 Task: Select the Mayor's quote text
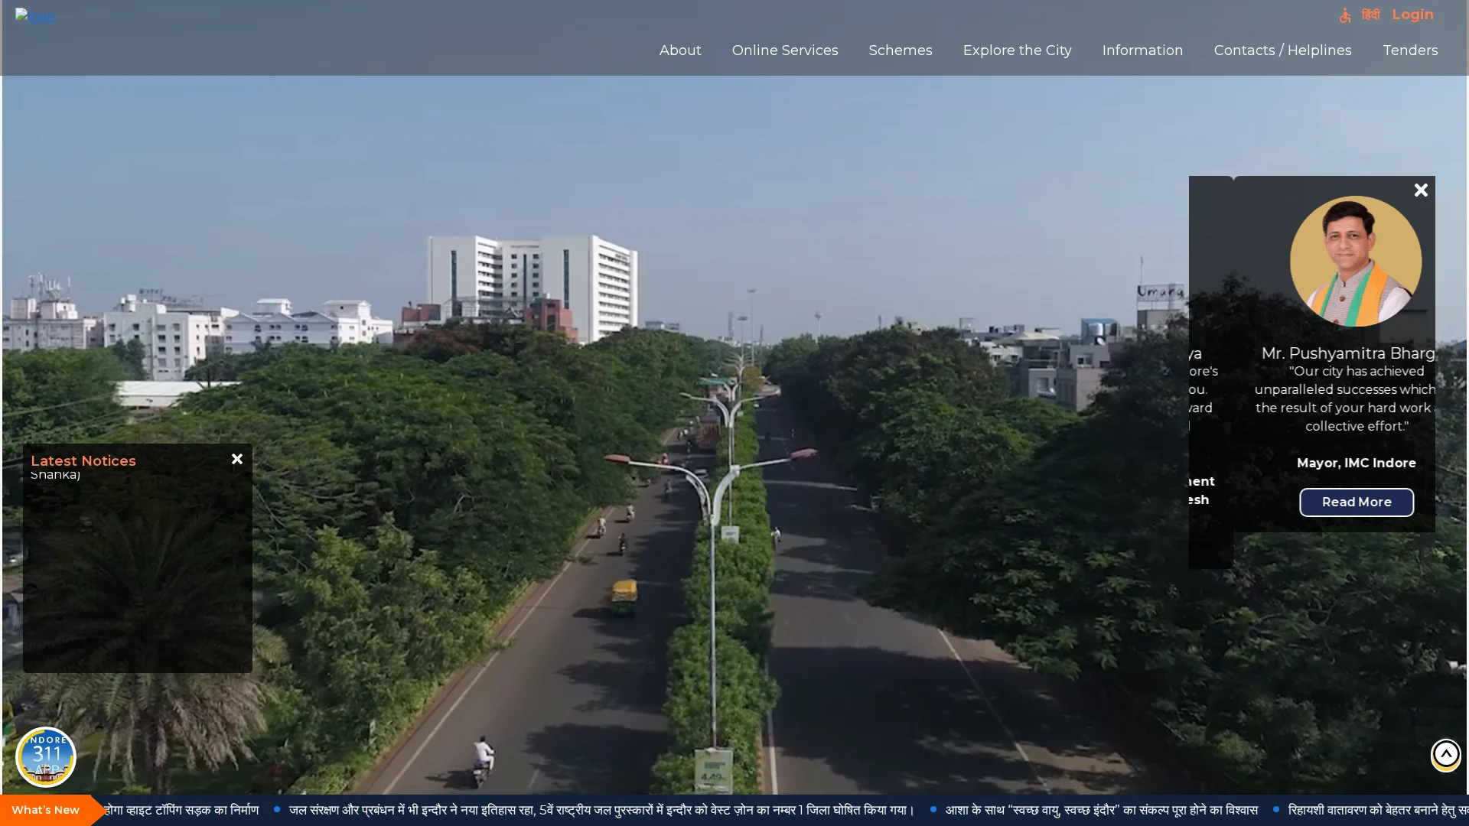click(1345, 398)
